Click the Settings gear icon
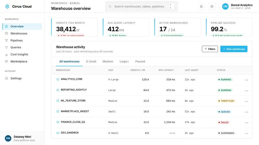The width and height of the screenshot is (259, 145). point(6,78)
